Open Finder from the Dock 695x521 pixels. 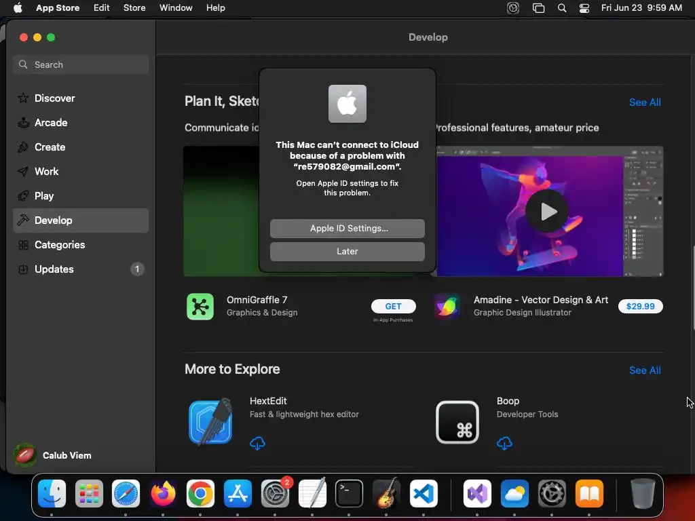click(x=52, y=493)
